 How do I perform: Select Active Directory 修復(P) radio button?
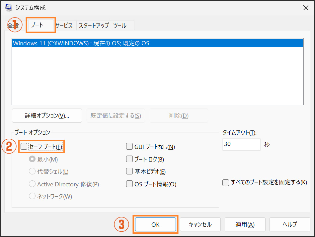pos(32,184)
